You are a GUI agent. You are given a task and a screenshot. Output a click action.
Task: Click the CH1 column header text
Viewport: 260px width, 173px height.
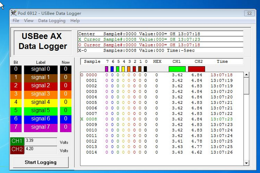pyautogui.click(x=176, y=62)
